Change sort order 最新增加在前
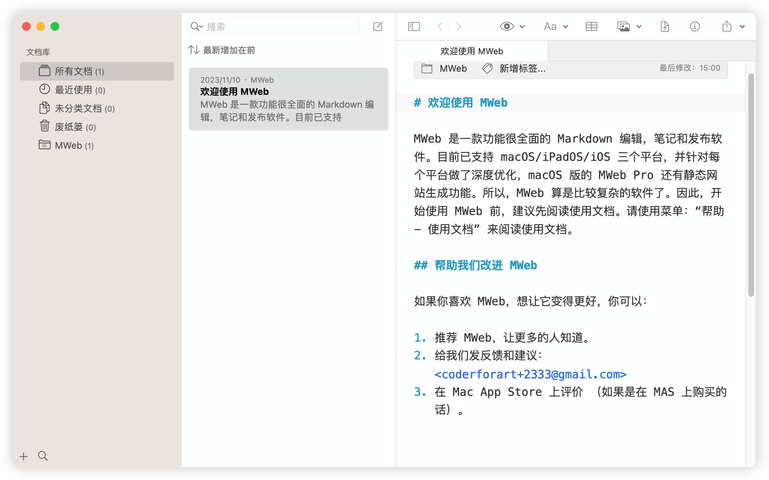Image resolution: width=769 pixels, height=480 pixels. (229, 50)
